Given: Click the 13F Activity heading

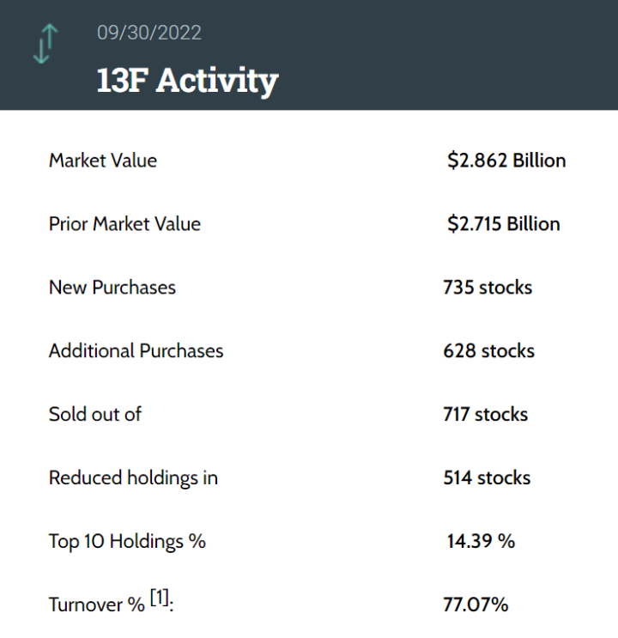Looking at the screenshot, I should click(187, 80).
